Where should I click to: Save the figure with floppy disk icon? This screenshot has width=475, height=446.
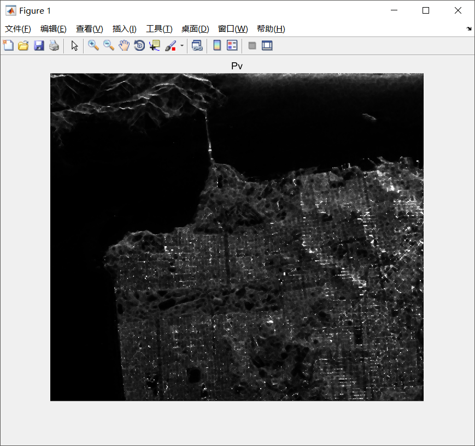(39, 46)
